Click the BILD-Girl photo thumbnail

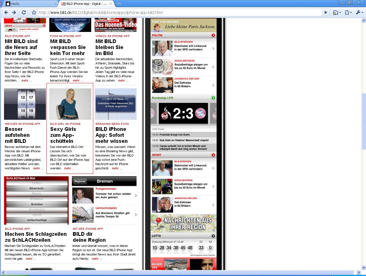[70, 104]
